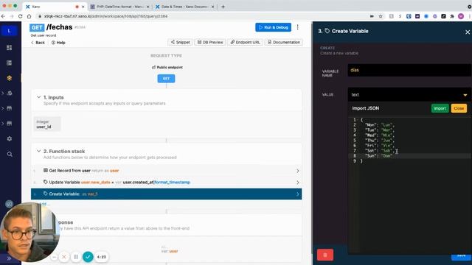Click the browser address bar URL
The image size is (472, 265).
point(105,16)
